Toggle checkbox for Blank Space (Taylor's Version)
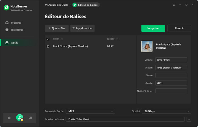The image size is (198, 127). pos(48,46)
